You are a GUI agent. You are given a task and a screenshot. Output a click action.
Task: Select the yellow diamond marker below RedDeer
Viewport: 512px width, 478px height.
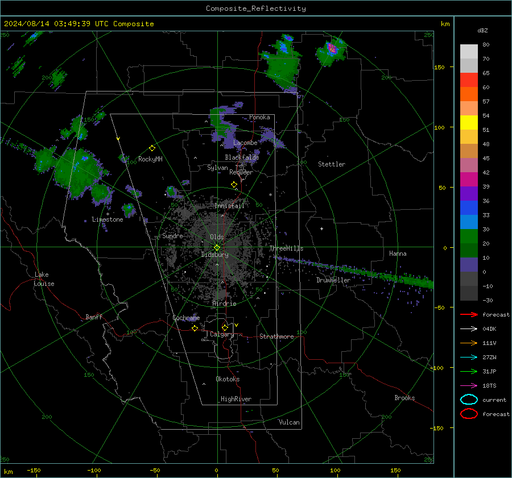click(234, 185)
